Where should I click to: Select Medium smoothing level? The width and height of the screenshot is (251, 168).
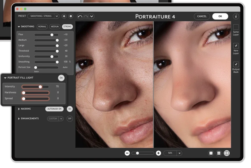click(55, 27)
